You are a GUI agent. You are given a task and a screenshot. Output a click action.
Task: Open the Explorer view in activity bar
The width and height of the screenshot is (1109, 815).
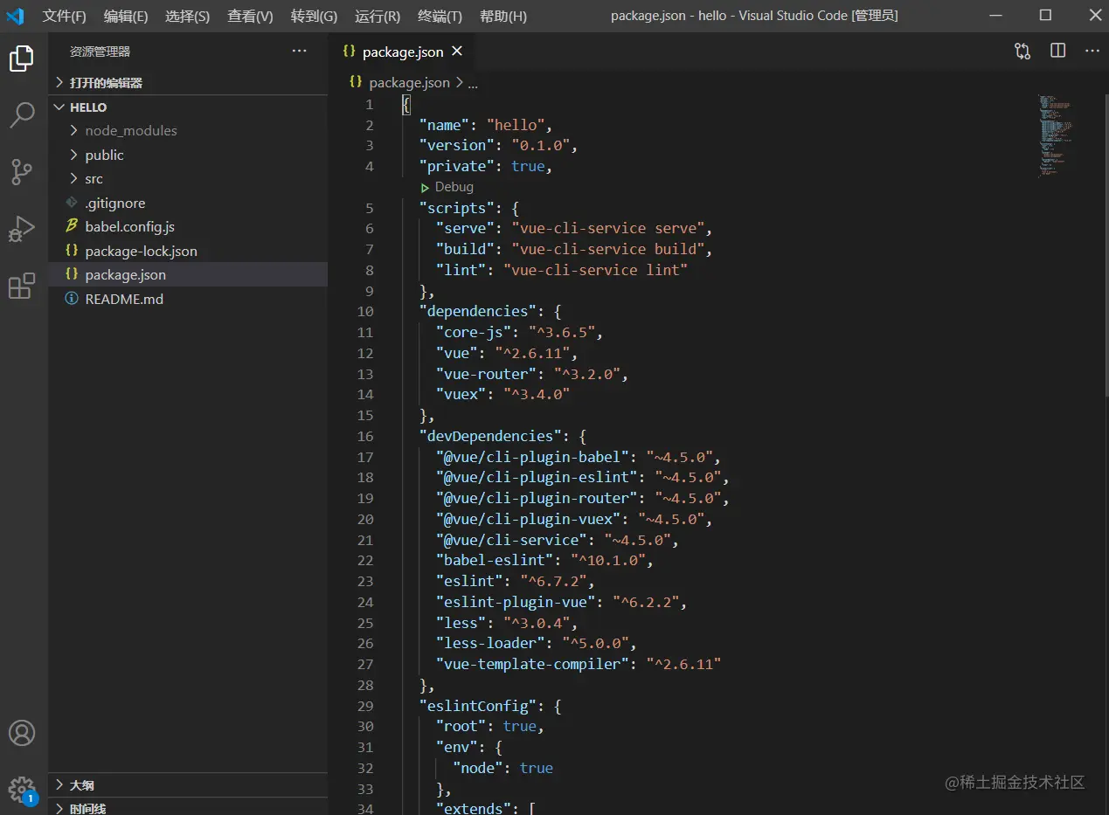click(x=22, y=59)
